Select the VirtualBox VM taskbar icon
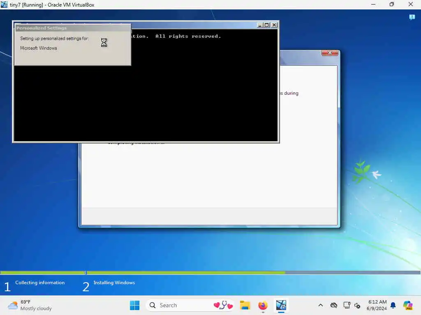The height and width of the screenshot is (315, 421). (281, 305)
